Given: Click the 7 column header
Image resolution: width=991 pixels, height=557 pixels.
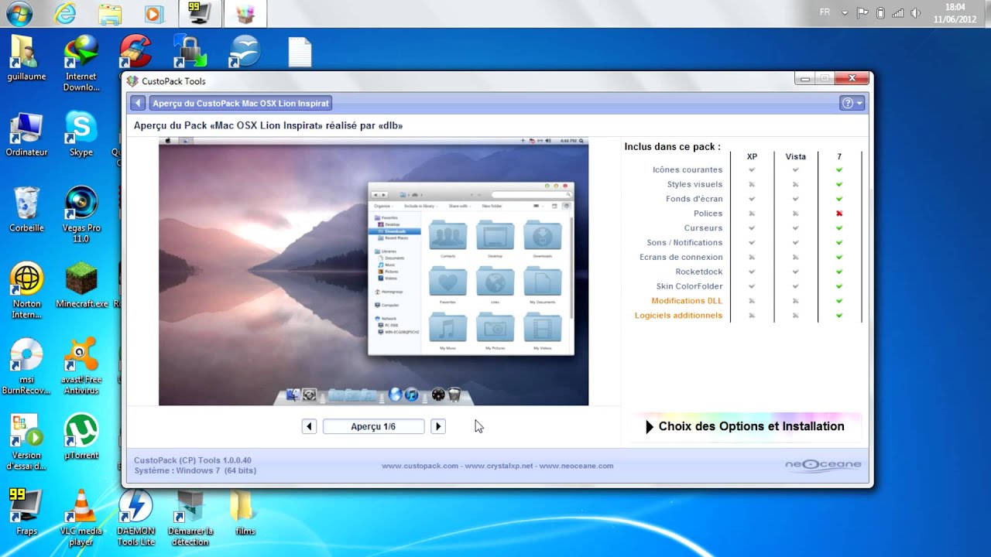Looking at the screenshot, I should click(839, 156).
